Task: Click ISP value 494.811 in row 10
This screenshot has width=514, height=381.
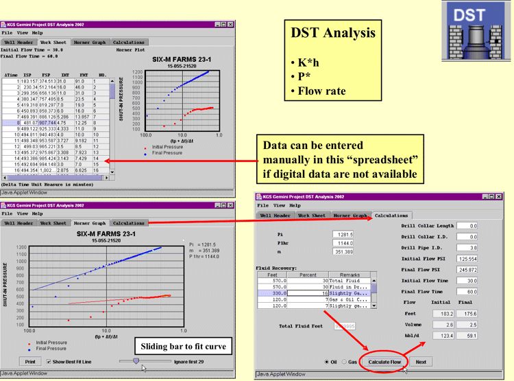Action: 29,135
